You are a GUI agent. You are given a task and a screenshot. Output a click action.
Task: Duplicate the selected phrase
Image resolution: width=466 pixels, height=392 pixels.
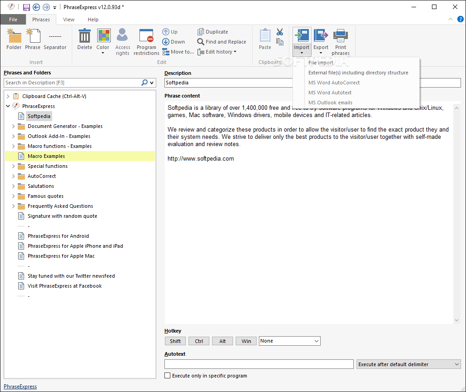(x=213, y=32)
